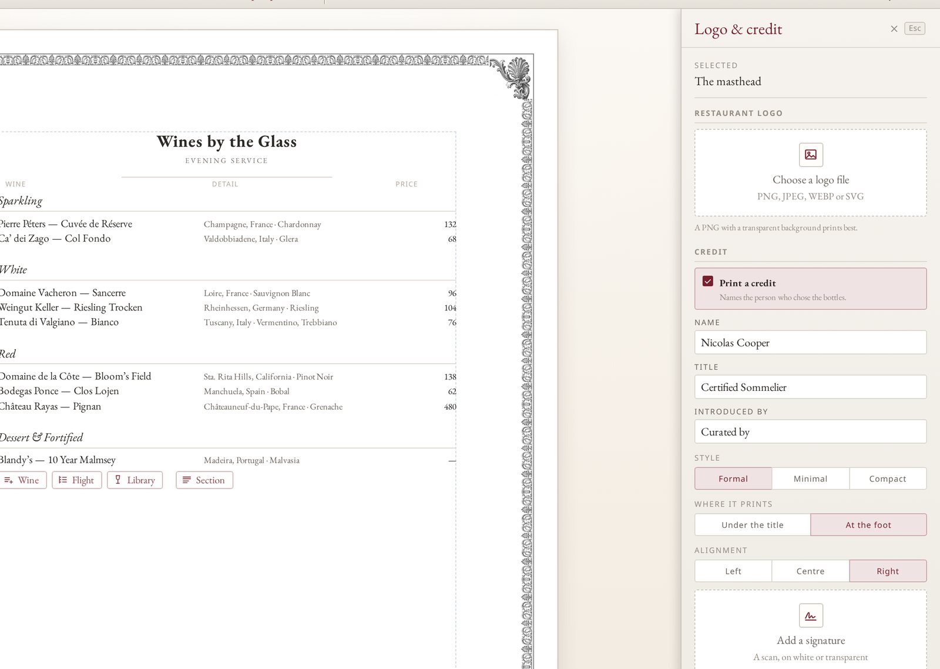
Task: Select the Sparkling section heading
Action: coord(21,201)
